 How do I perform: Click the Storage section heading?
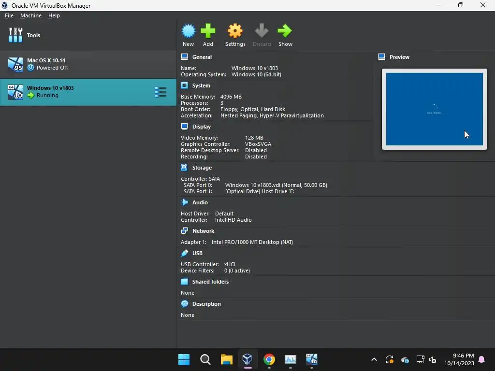[x=202, y=168]
